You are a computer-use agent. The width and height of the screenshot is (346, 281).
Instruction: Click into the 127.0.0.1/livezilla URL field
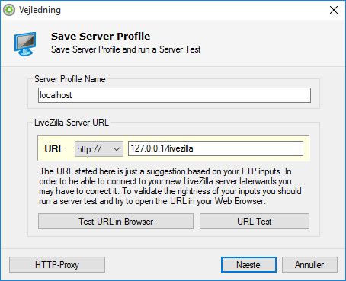216,148
